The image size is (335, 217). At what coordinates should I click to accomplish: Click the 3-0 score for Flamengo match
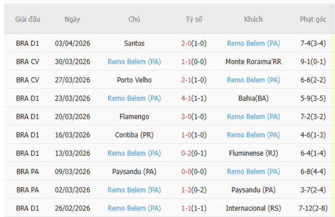point(187,117)
